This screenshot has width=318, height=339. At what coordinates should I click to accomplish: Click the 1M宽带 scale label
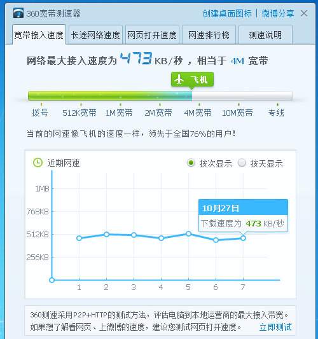click(119, 113)
